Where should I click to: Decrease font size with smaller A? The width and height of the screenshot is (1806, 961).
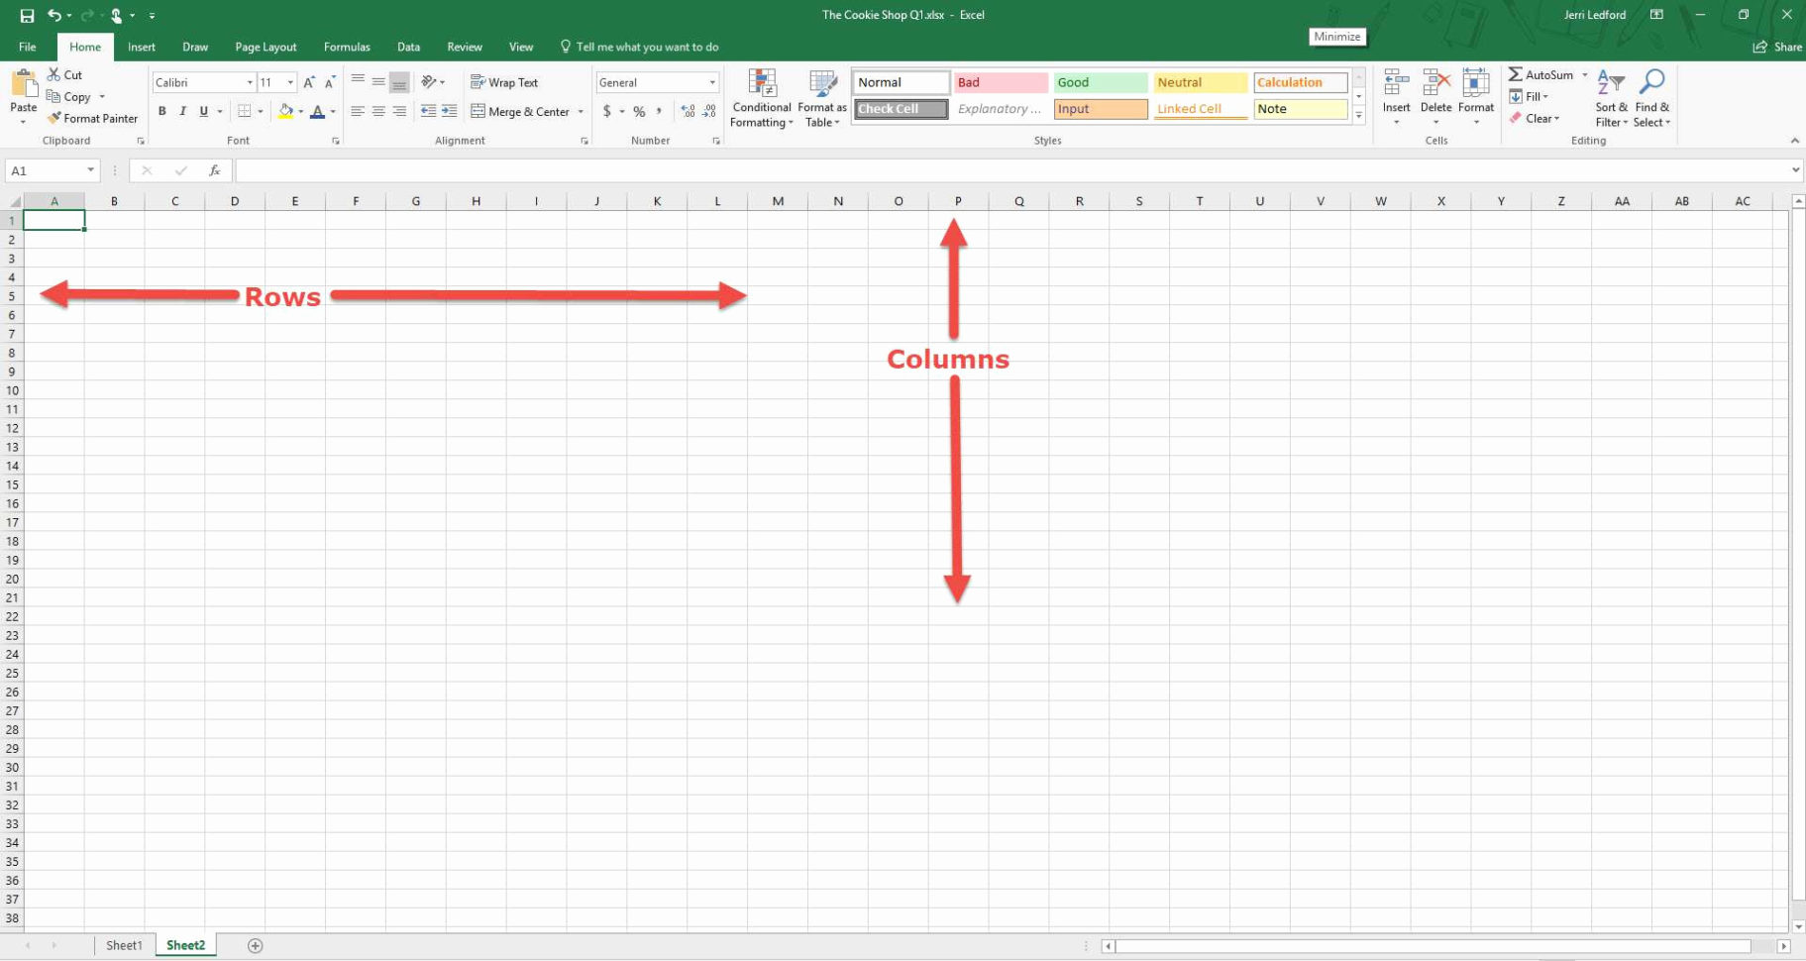tap(330, 83)
